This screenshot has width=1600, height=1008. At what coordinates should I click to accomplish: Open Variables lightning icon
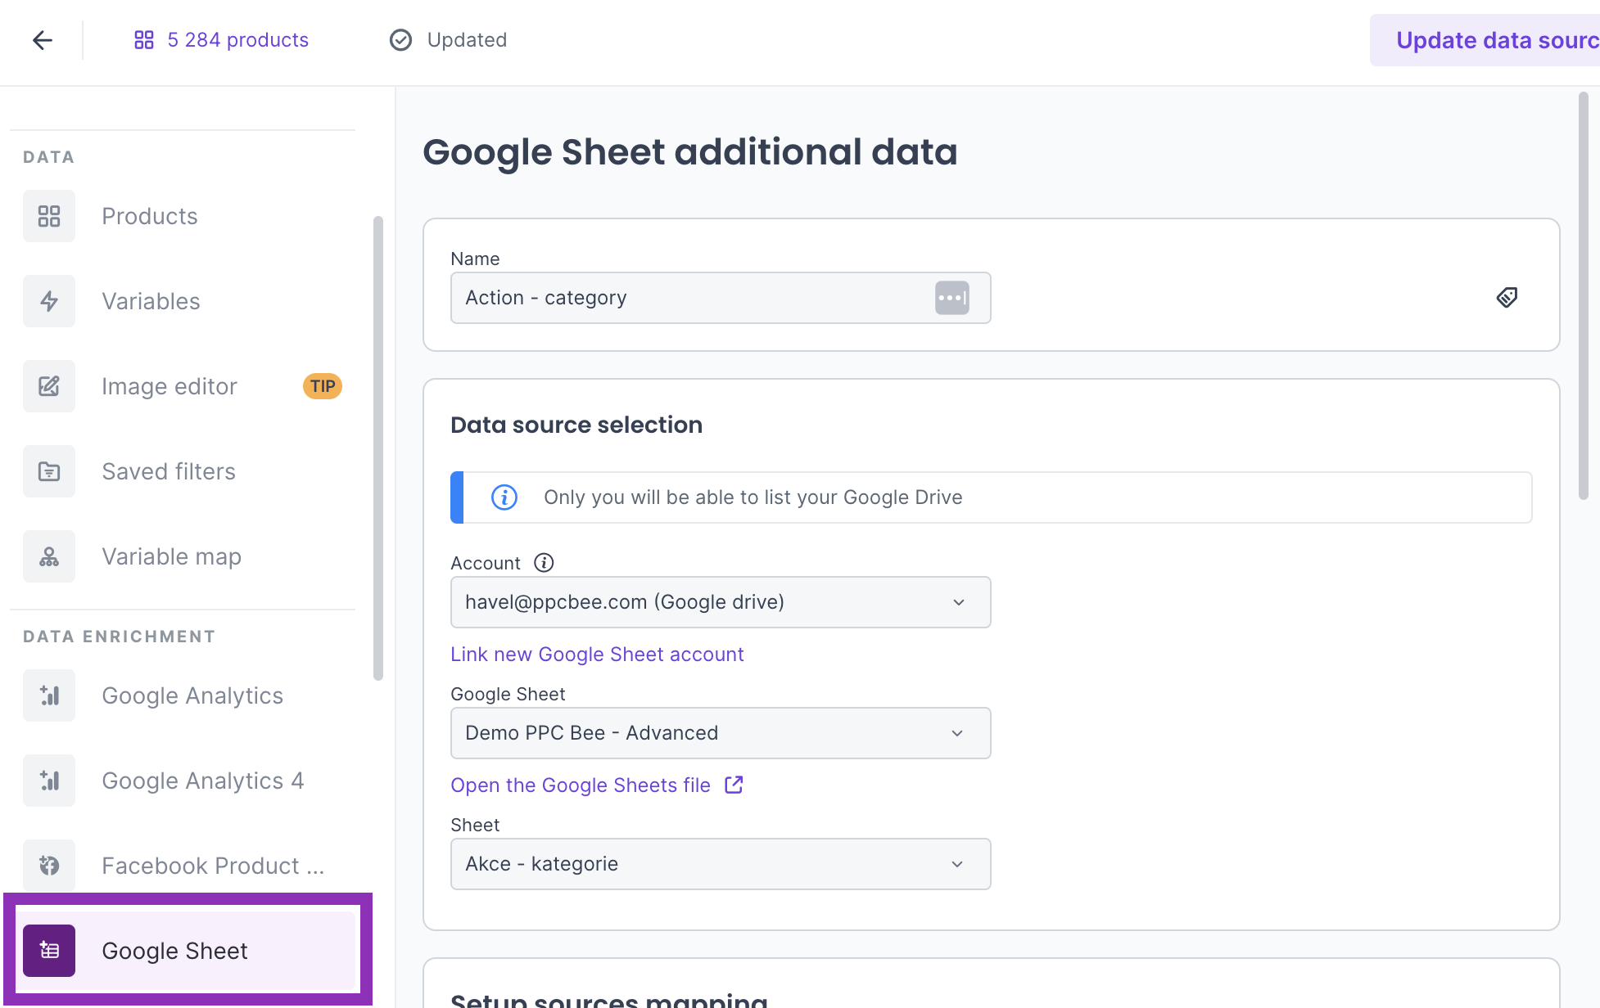pyautogui.click(x=49, y=301)
